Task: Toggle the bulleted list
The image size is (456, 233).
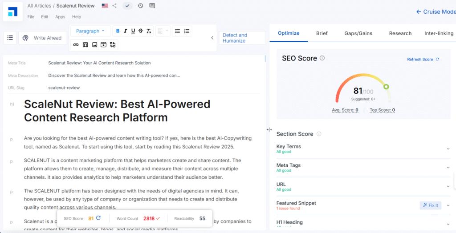Action: (177, 31)
